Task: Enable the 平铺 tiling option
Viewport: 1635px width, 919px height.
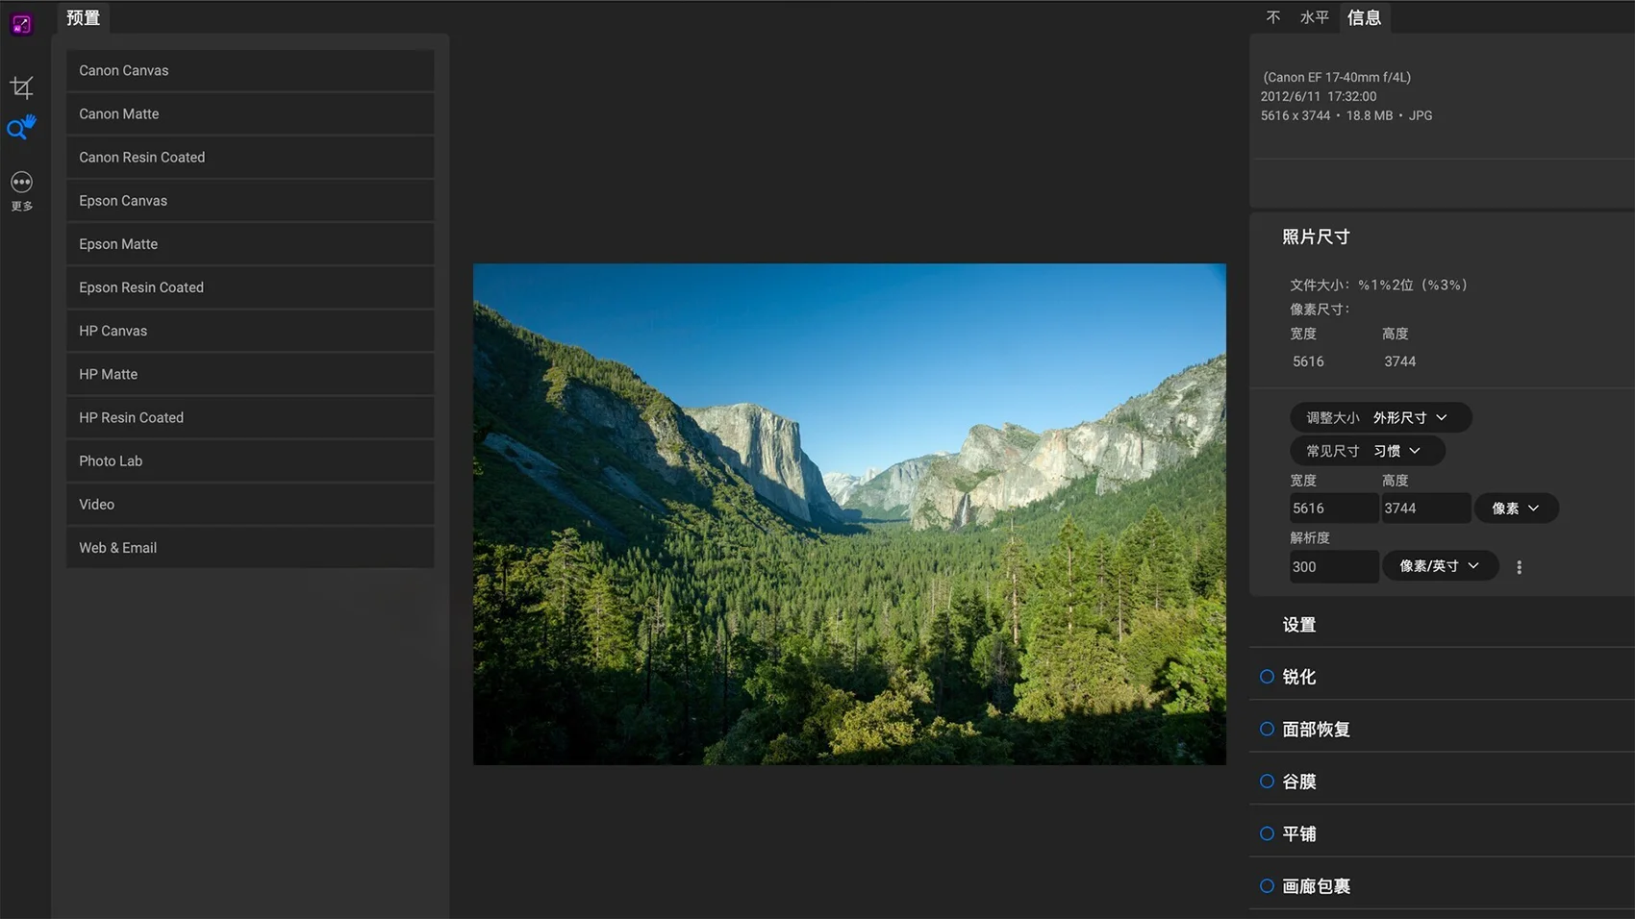Action: [1267, 834]
